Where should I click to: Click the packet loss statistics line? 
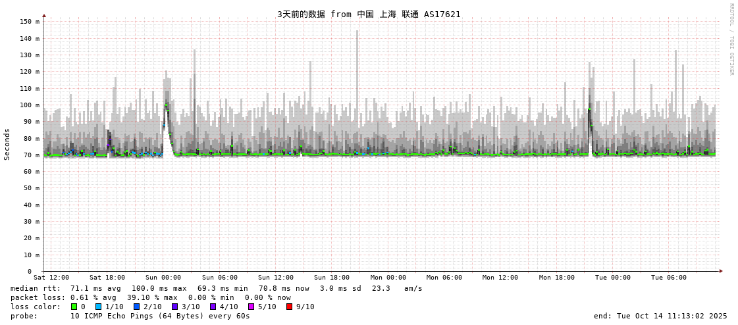click(x=150, y=297)
